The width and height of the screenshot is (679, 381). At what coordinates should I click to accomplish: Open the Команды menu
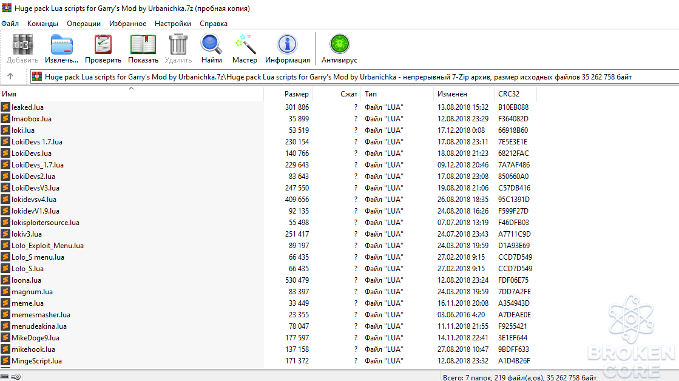click(x=42, y=24)
